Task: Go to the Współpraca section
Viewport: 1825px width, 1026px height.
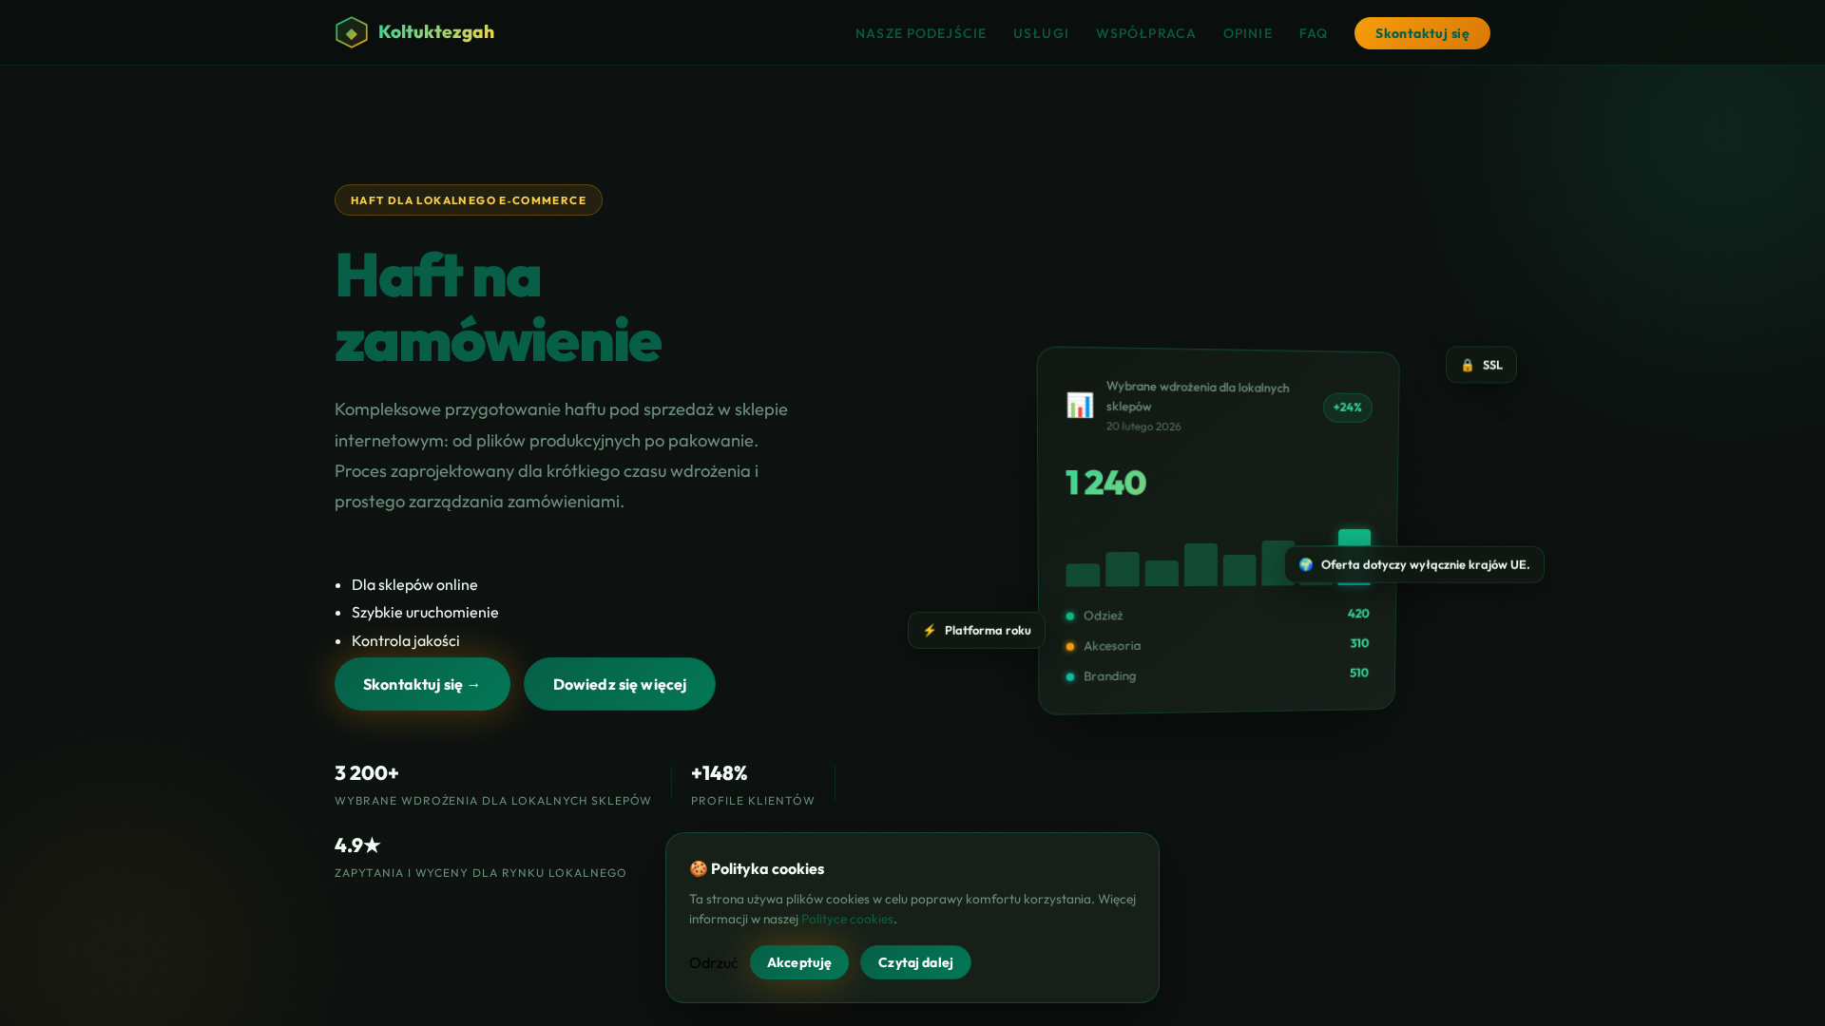Action: pyautogui.click(x=1146, y=33)
